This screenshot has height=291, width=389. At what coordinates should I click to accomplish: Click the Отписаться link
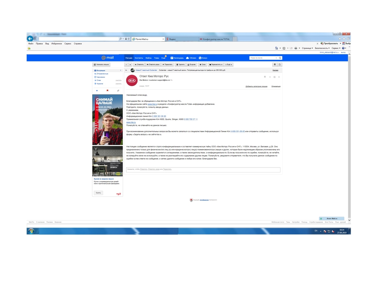[276, 86]
